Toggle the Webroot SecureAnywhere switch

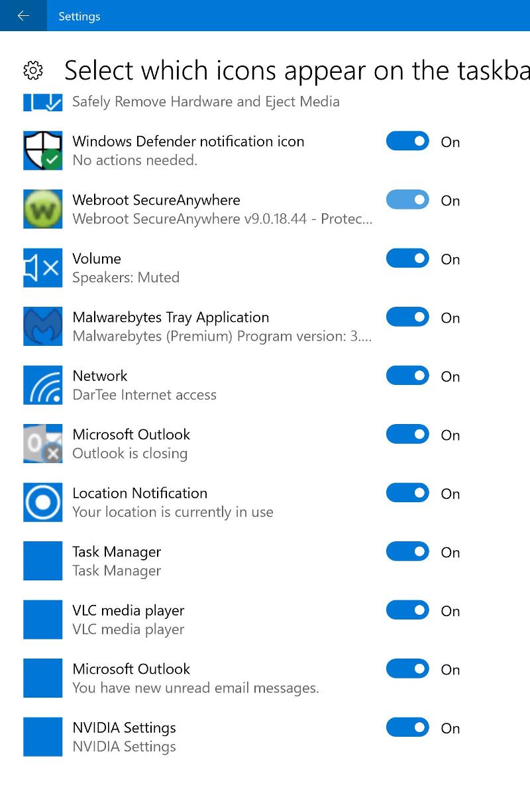click(408, 199)
